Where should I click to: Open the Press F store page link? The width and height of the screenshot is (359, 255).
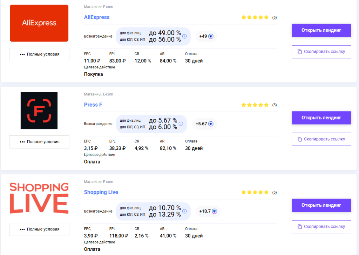(x=93, y=105)
